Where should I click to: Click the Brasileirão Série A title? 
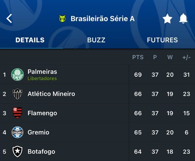point(103,19)
